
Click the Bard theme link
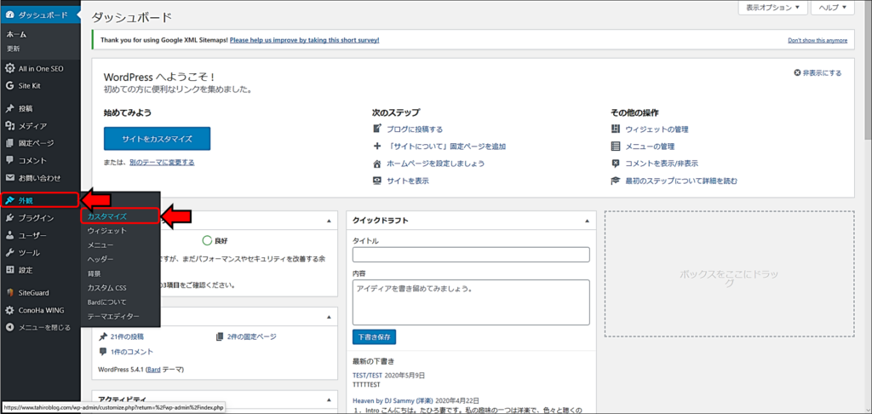tap(153, 369)
